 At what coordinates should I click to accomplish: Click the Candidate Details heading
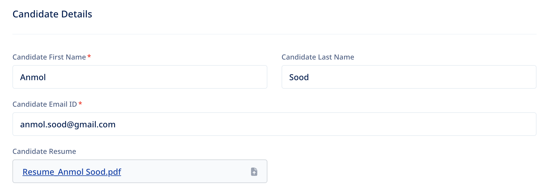(x=52, y=14)
